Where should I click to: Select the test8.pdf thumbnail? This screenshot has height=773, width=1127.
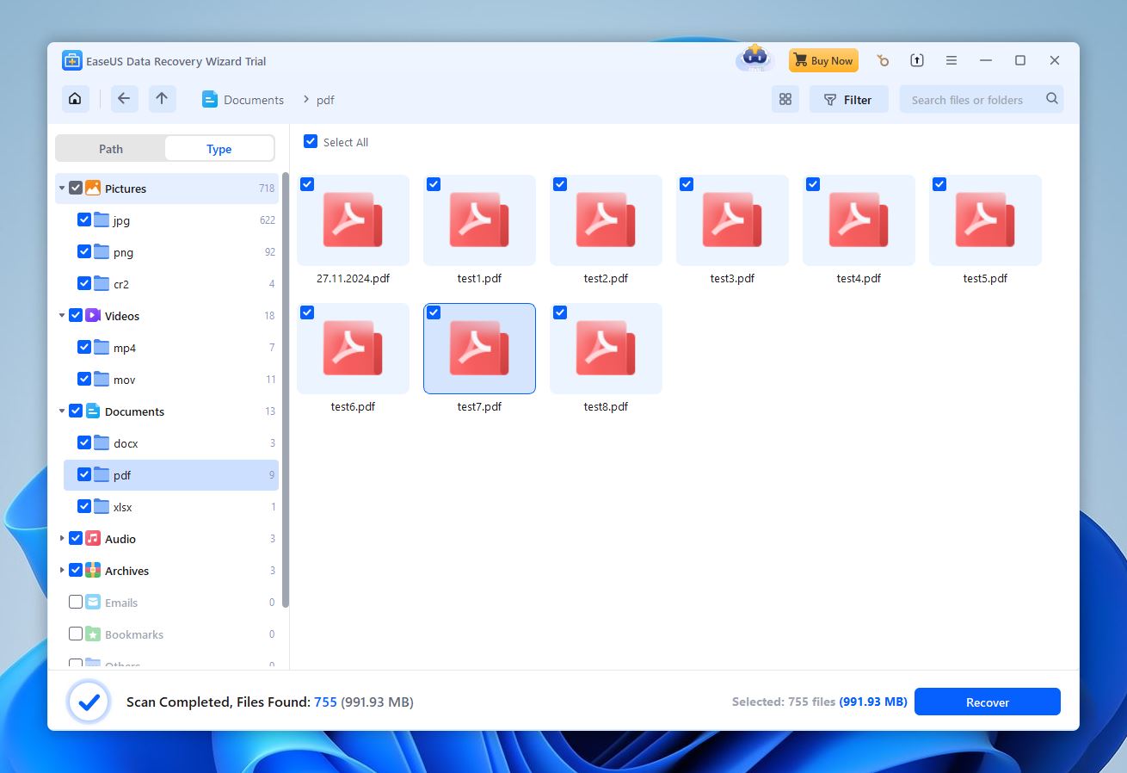coord(606,349)
